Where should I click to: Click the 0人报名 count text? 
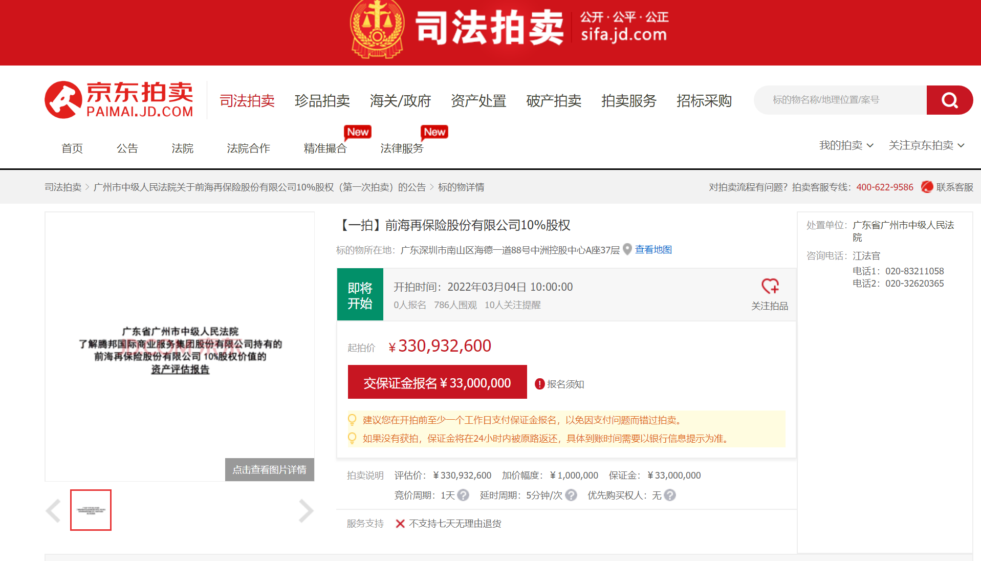(410, 305)
